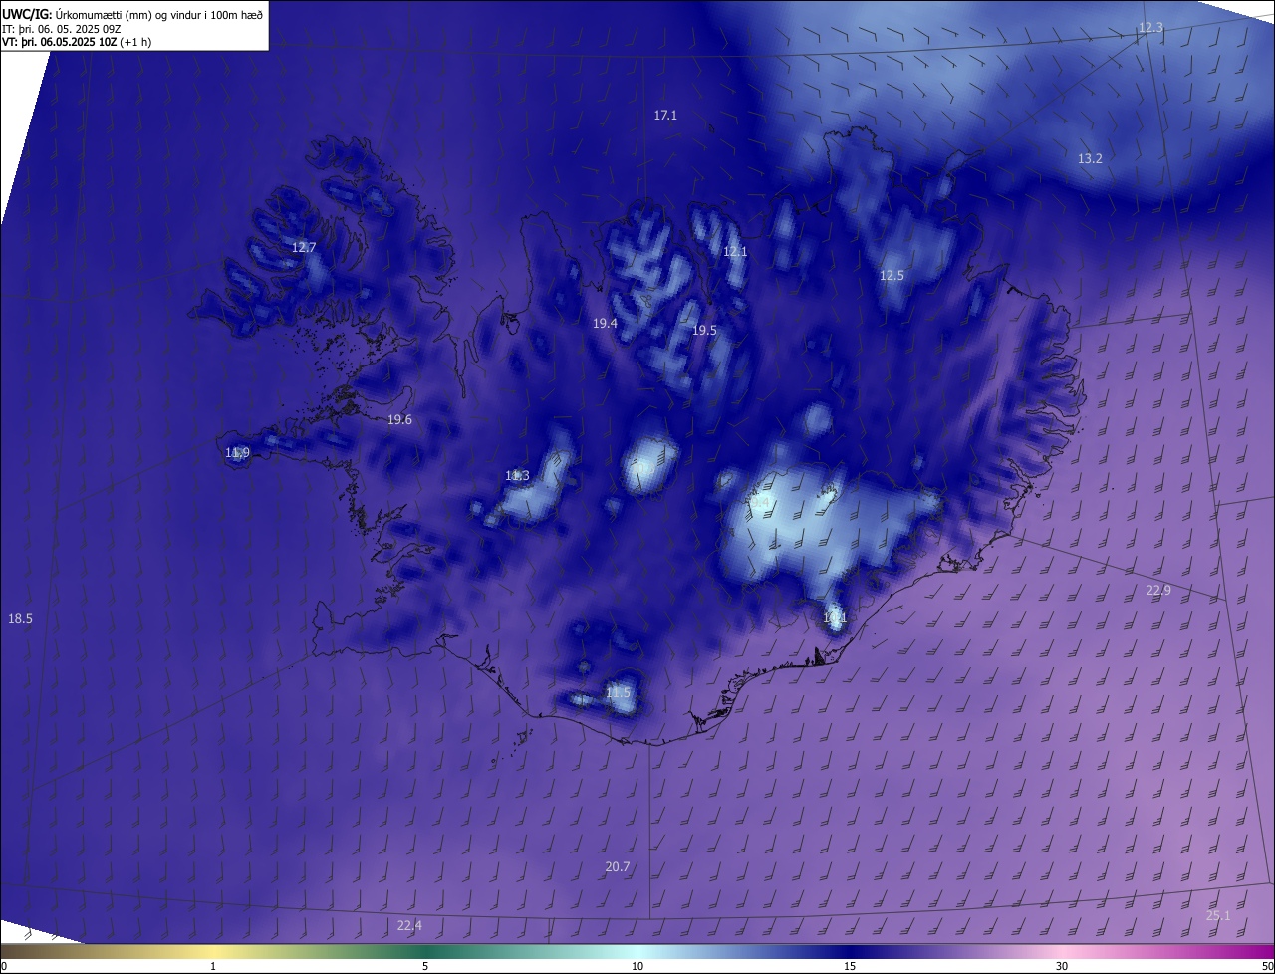Select the 12.3 value label
The height and width of the screenshot is (974, 1275).
coord(1150,28)
